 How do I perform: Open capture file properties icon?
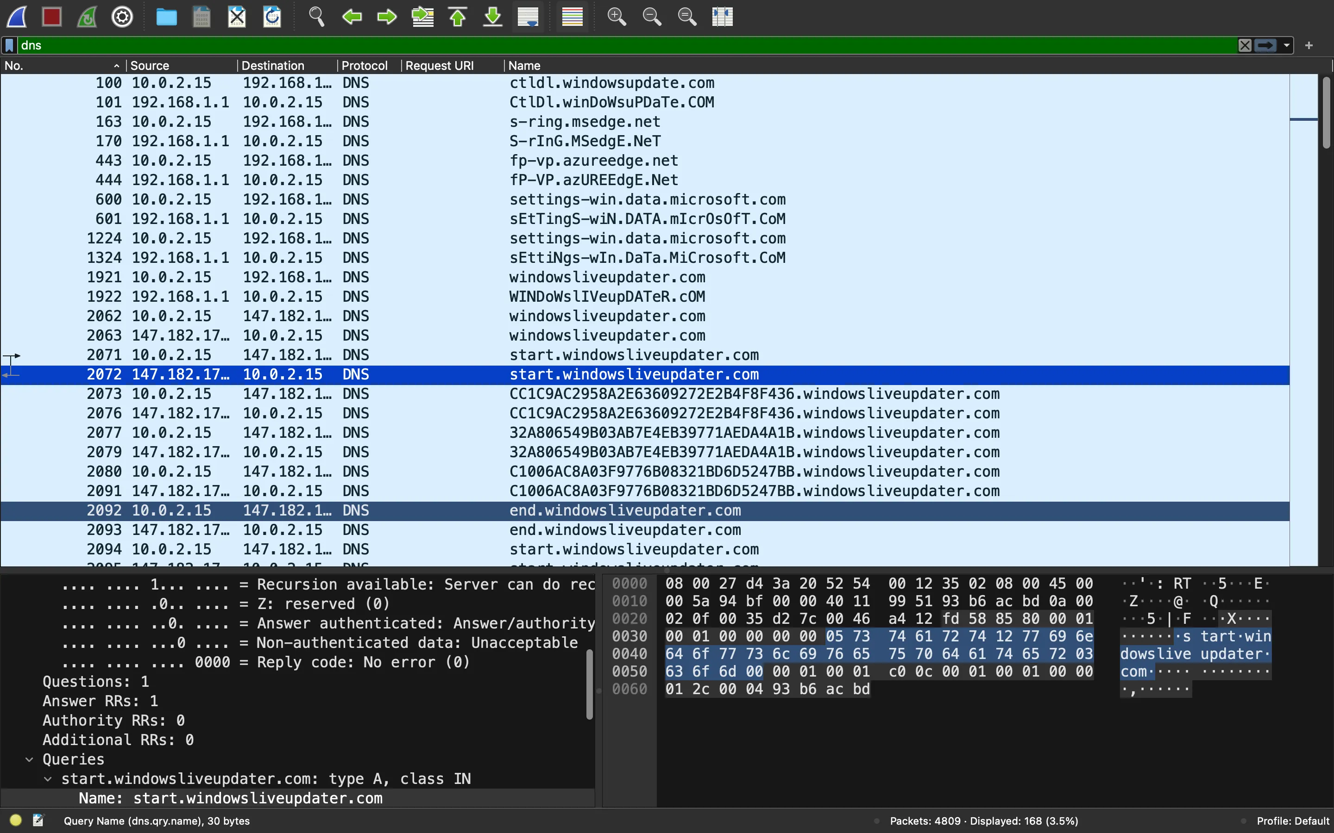coord(38,821)
